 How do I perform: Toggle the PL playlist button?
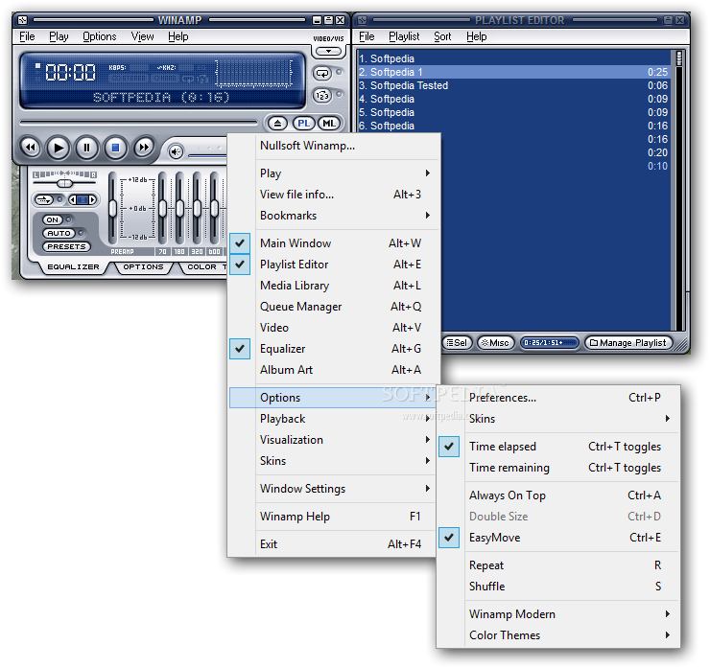coord(303,123)
